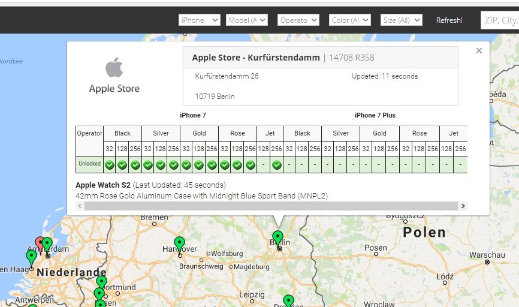Click the Refresh! button
Screen dimensions: 519x307
[449, 20]
